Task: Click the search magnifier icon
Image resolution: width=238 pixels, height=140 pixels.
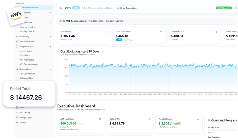Action: 236,8
